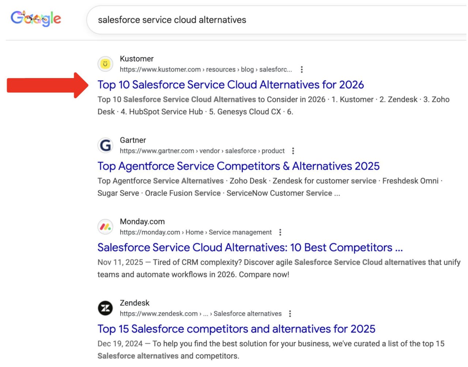Open 'Top 10 Salesforce Service Cloud Alternatives for 2026'
The image size is (468, 367).
point(230,85)
